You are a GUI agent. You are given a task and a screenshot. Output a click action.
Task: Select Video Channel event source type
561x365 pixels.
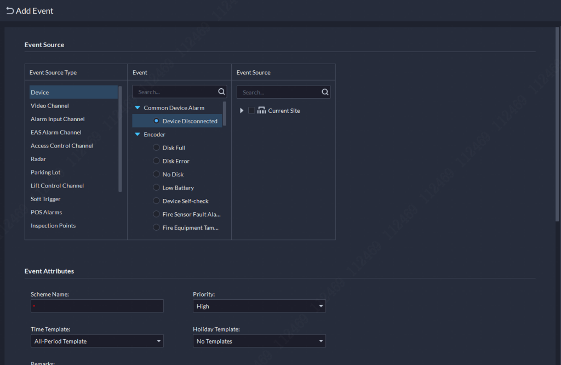(x=50, y=106)
